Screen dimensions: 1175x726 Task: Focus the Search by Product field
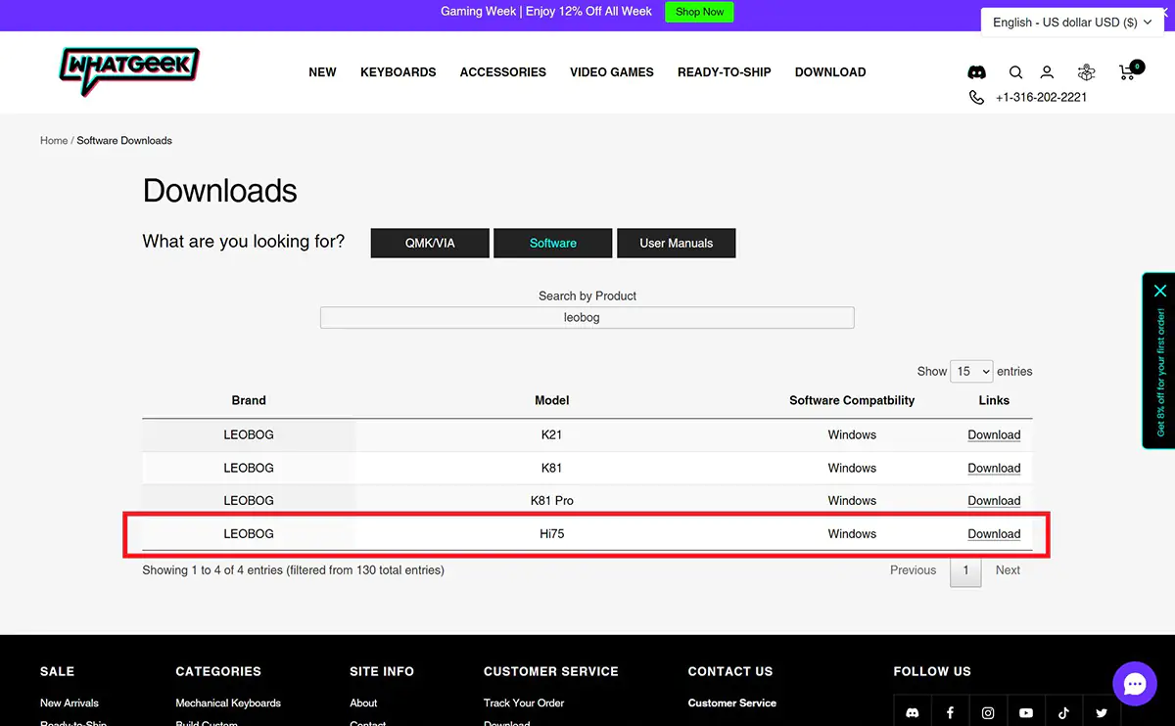click(x=587, y=318)
